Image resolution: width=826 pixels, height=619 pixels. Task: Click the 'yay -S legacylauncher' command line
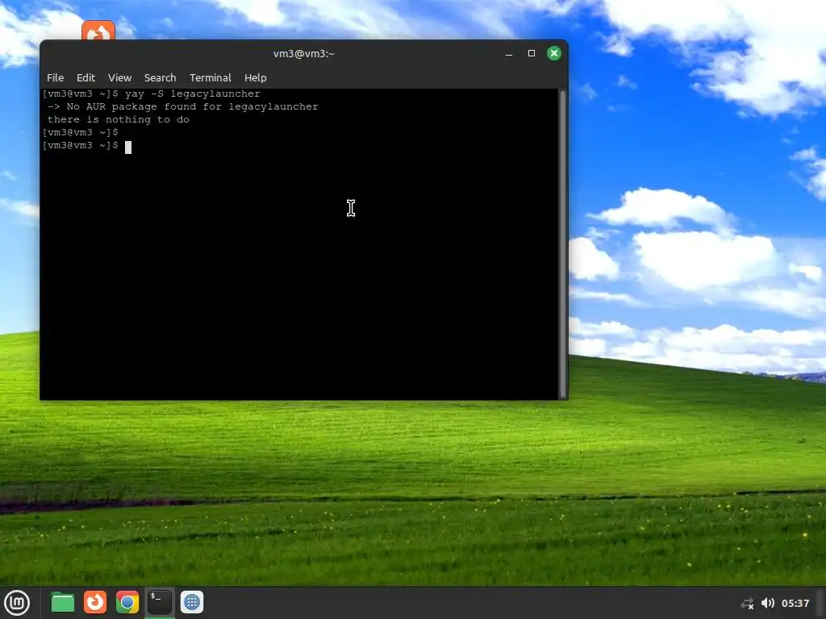[x=151, y=93]
